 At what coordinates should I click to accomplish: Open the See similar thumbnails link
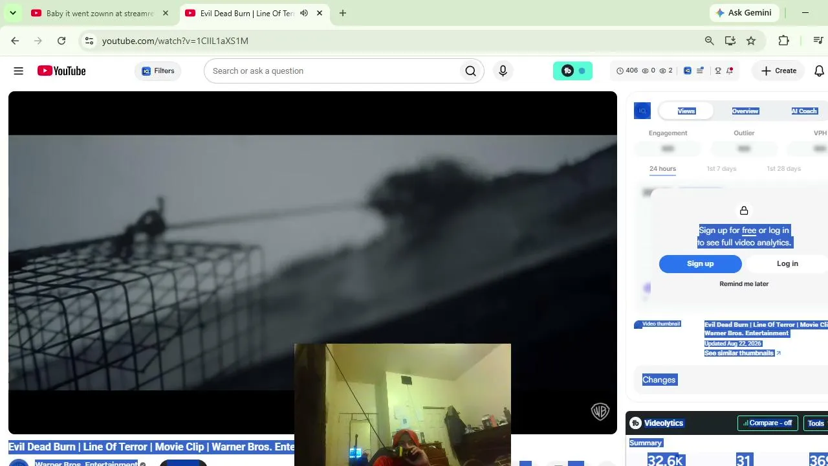(742, 353)
